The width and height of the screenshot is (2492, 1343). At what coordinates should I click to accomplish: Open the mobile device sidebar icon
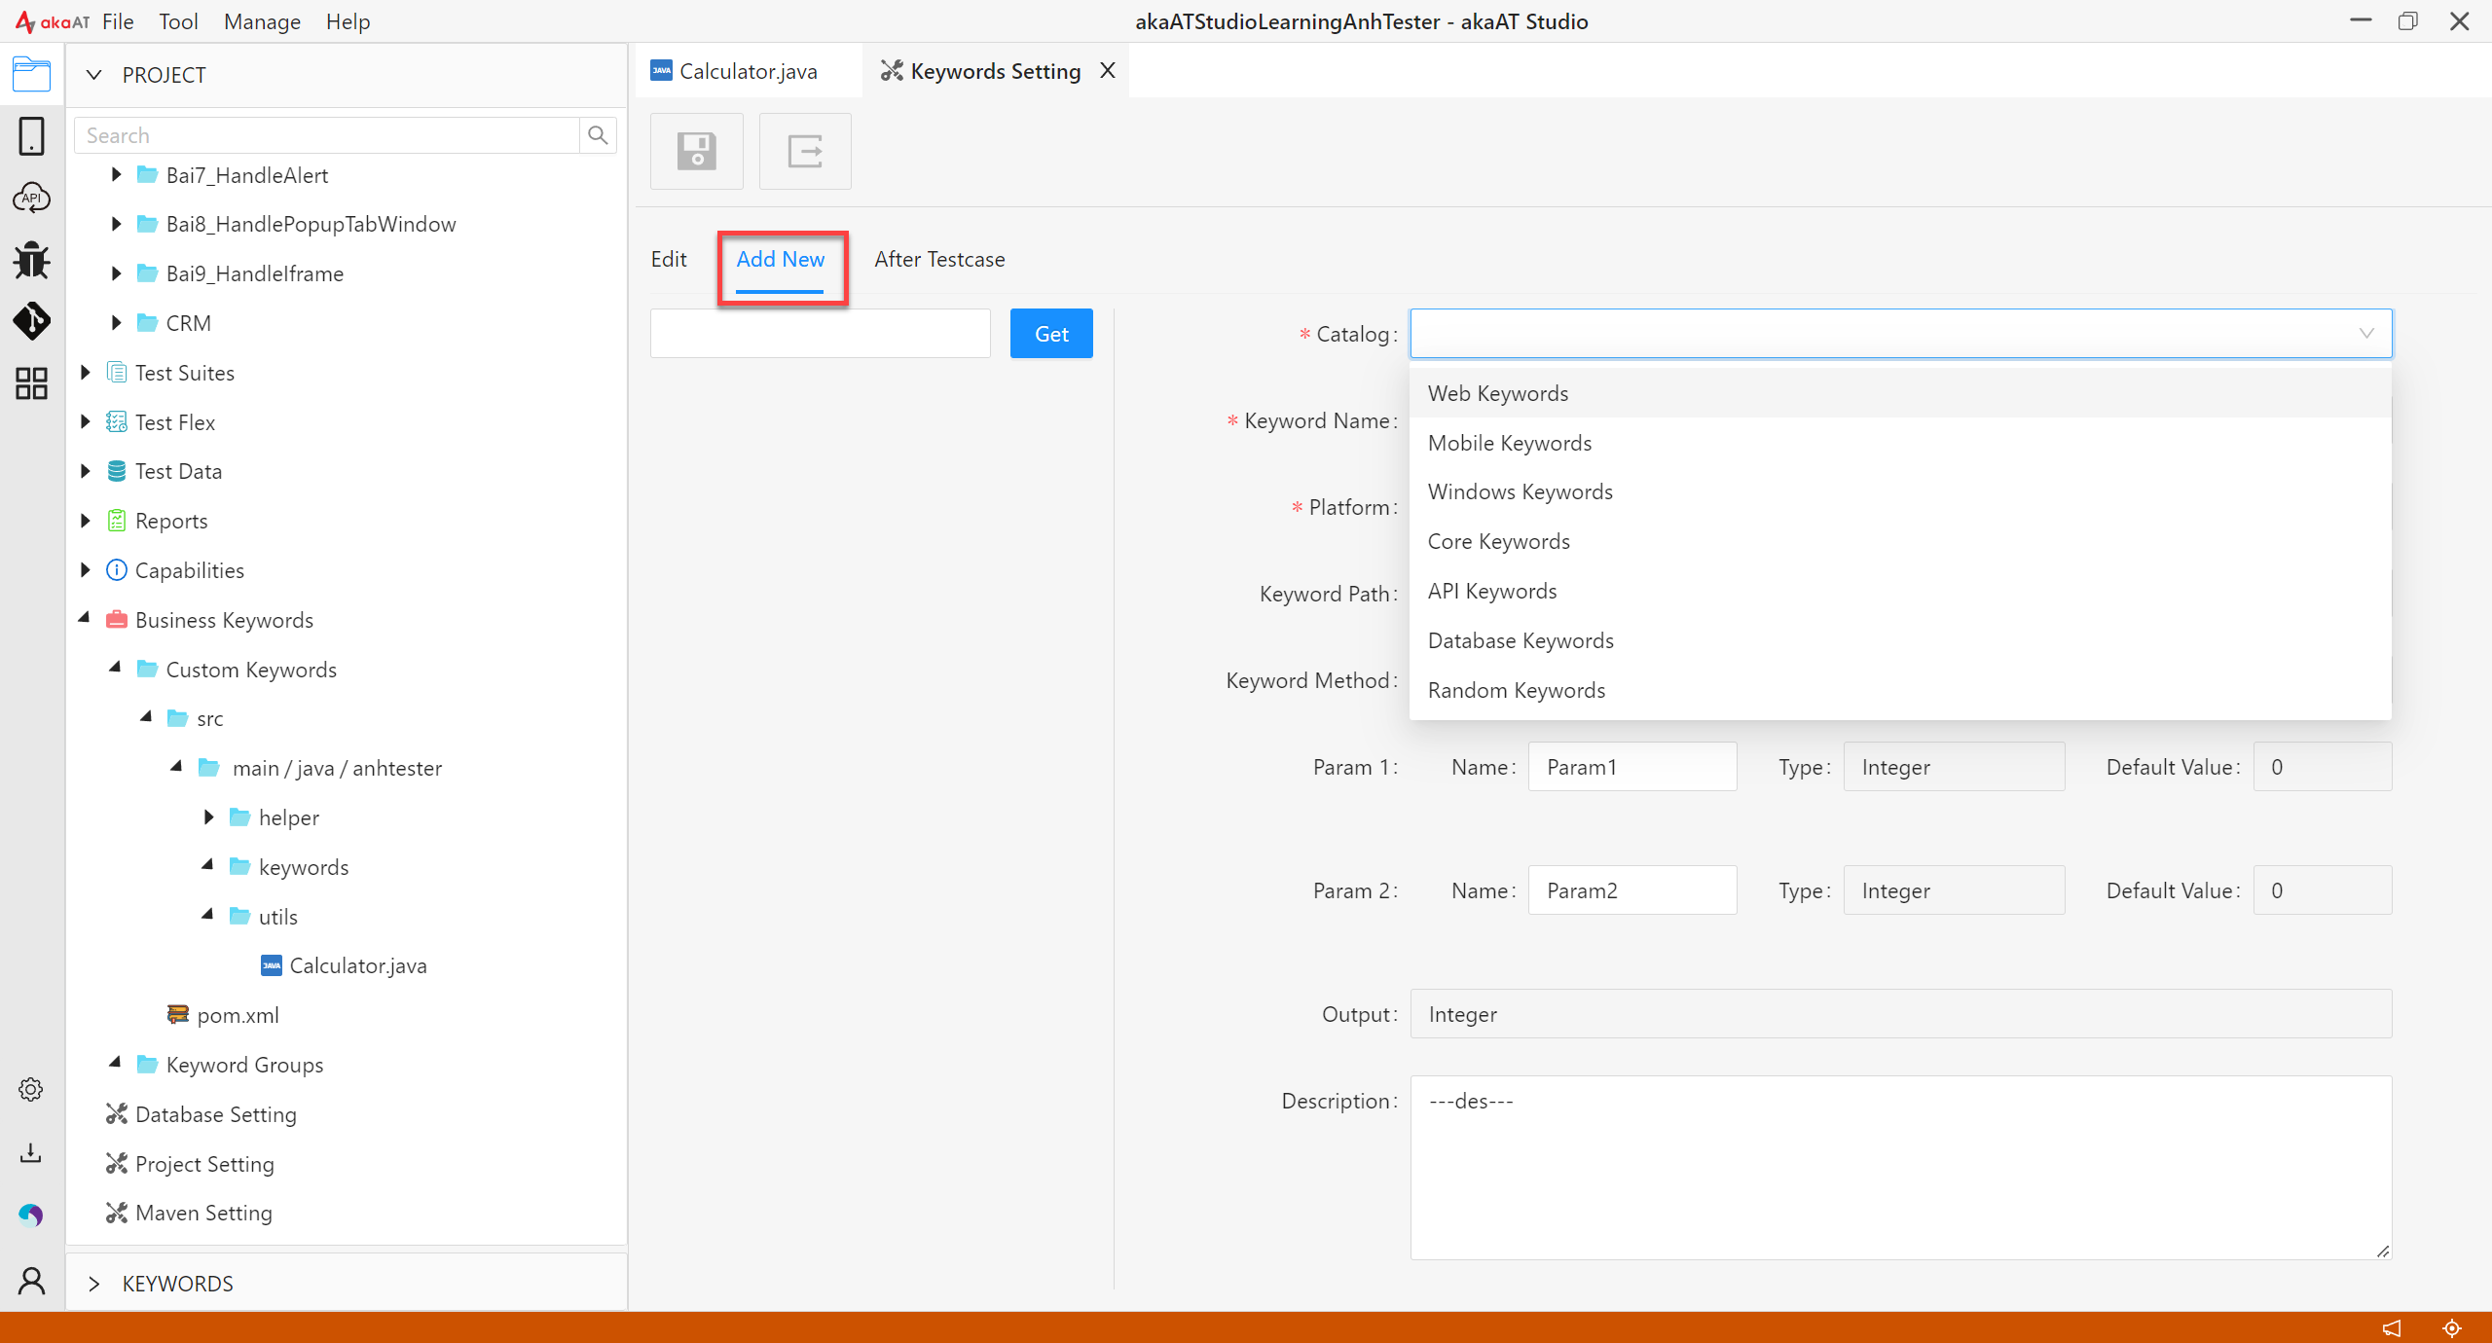pos(31,136)
